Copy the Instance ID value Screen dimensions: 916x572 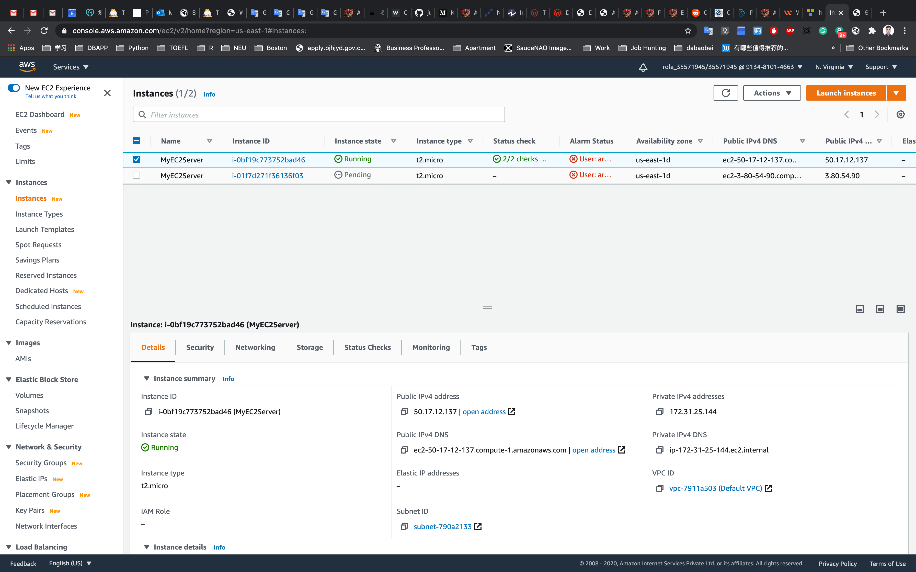pyautogui.click(x=148, y=412)
